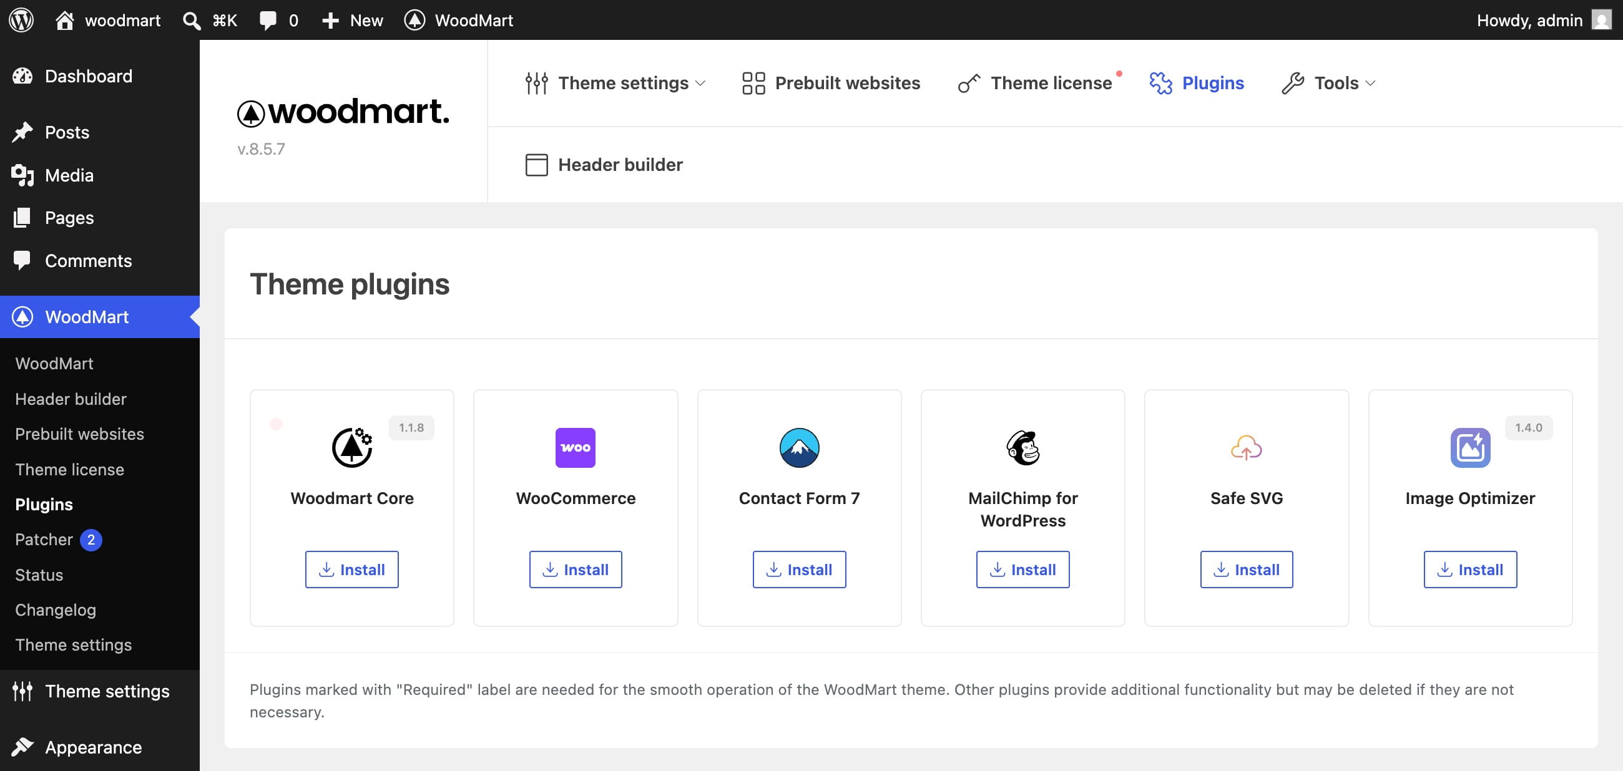1623x771 pixels.
Task: Click the plus New button in admin bar
Action: pos(352,20)
